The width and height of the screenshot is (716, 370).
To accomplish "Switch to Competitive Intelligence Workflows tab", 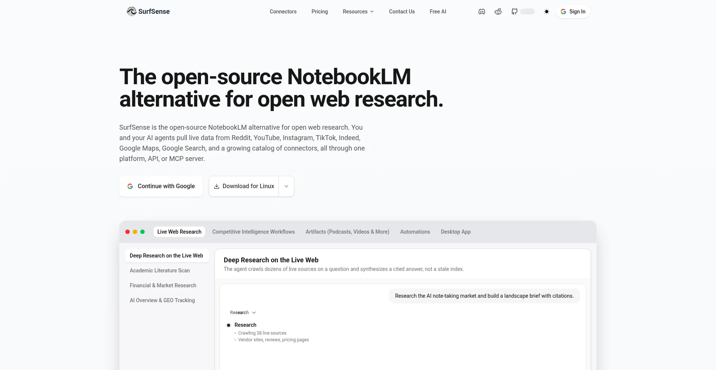I will (x=254, y=232).
